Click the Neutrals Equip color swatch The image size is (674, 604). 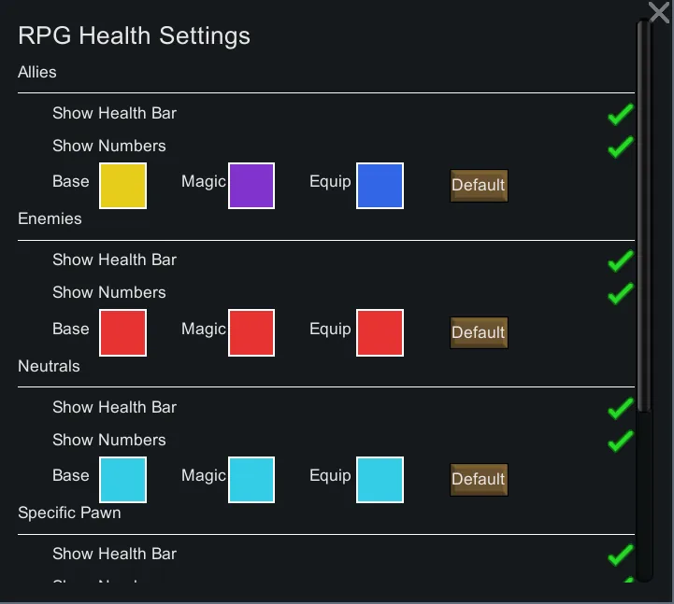click(x=380, y=480)
